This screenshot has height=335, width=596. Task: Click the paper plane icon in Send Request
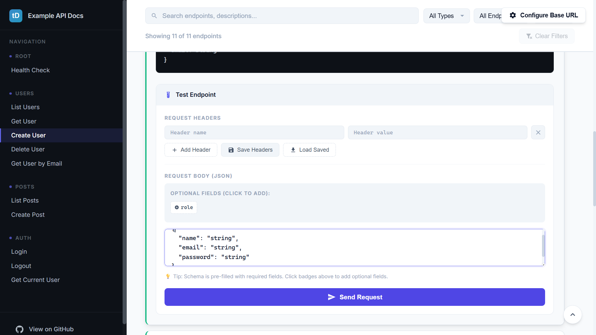(332, 297)
